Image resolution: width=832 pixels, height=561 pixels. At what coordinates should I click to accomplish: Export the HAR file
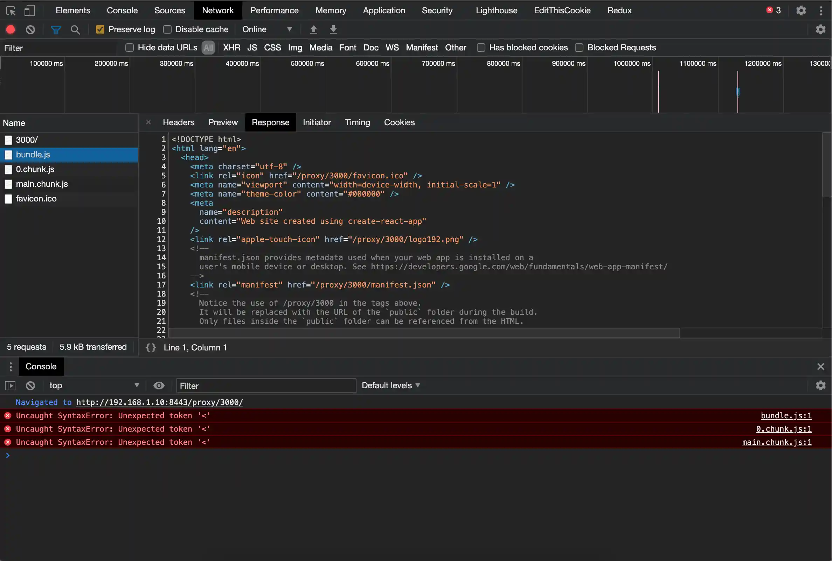[x=333, y=29]
